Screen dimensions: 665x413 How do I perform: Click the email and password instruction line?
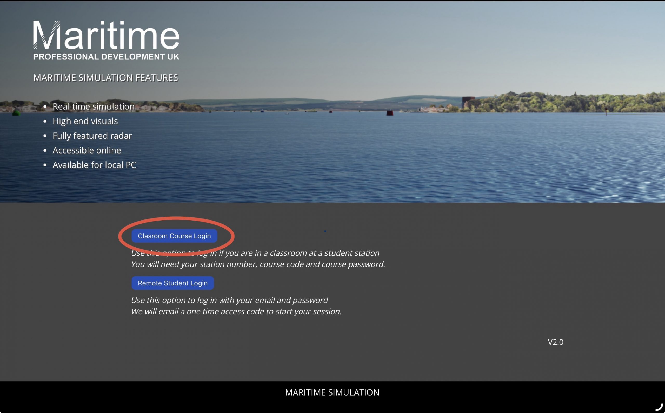pyautogui.click(x=229, y=300)
